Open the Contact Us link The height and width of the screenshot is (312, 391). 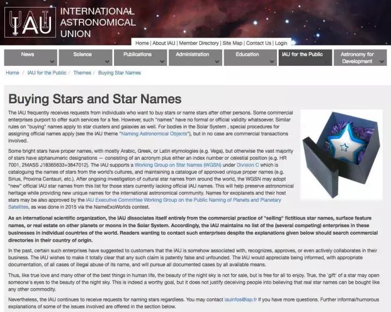pos(258,43)
